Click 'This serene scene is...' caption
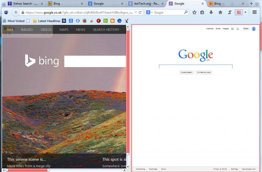The width and height of the screenshot is (262, 172). 26,159
